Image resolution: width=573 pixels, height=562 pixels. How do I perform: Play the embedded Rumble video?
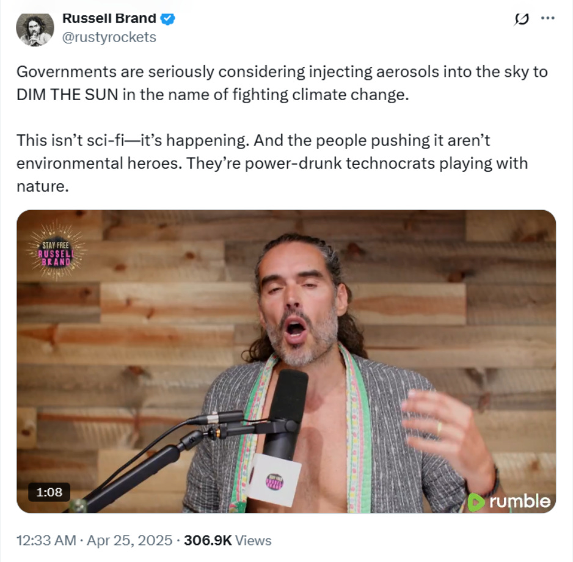(286, 362)
